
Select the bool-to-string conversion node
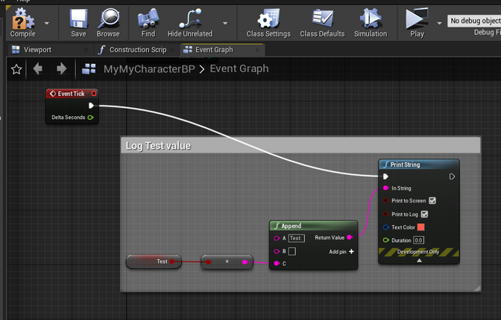coord(227,262)
